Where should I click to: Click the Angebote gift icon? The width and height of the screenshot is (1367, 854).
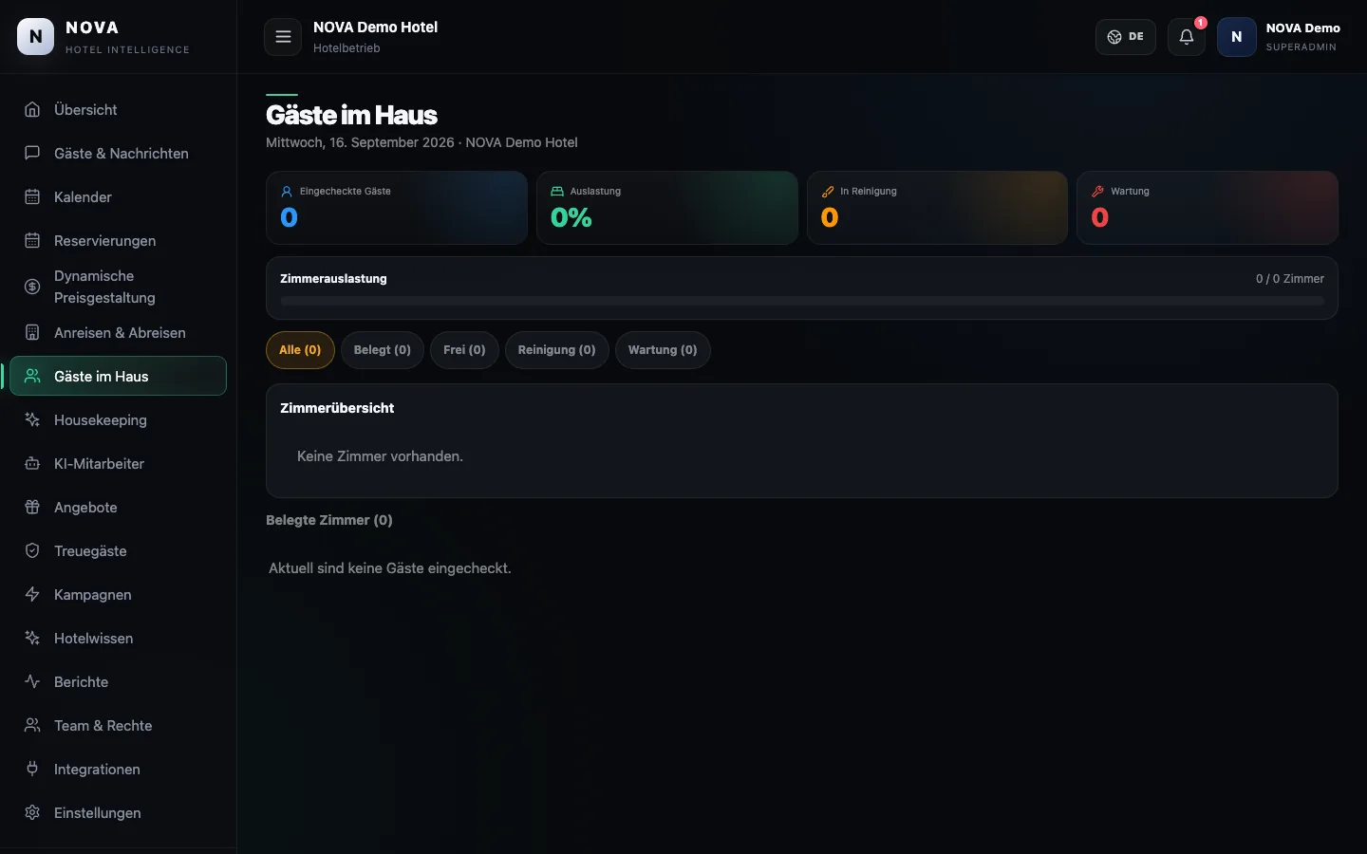[32, 508]
